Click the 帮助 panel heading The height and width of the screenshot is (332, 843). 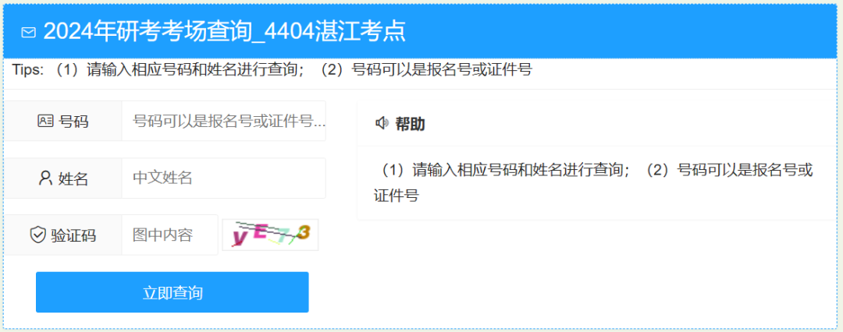click(x=411, y=124)
